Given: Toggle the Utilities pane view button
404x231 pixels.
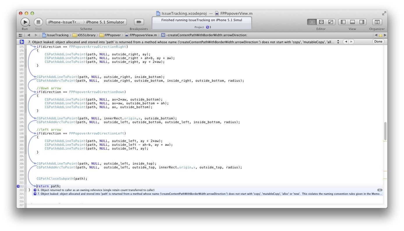Looking at the screenshot, I should (362, 22).
